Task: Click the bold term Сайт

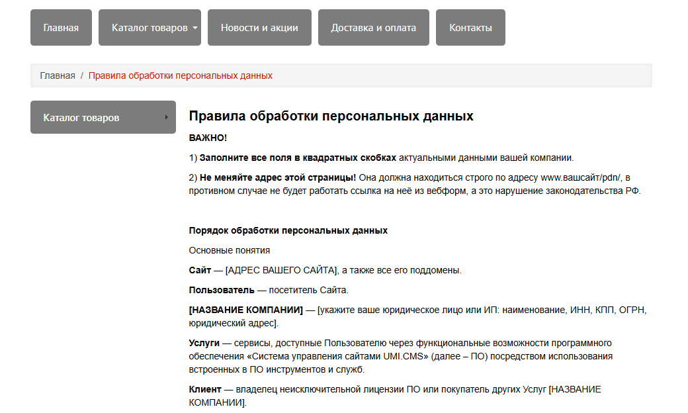Action: 200,270
